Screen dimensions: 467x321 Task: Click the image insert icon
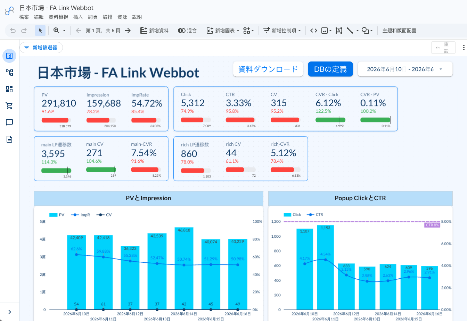click(x=325, y=31)
